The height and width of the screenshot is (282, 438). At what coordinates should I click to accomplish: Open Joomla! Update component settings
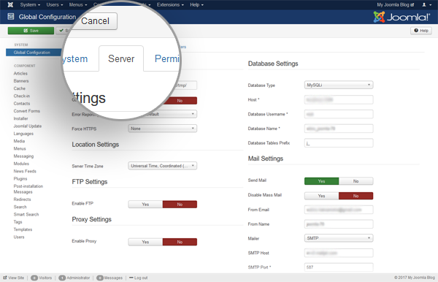tap(28, 126)
